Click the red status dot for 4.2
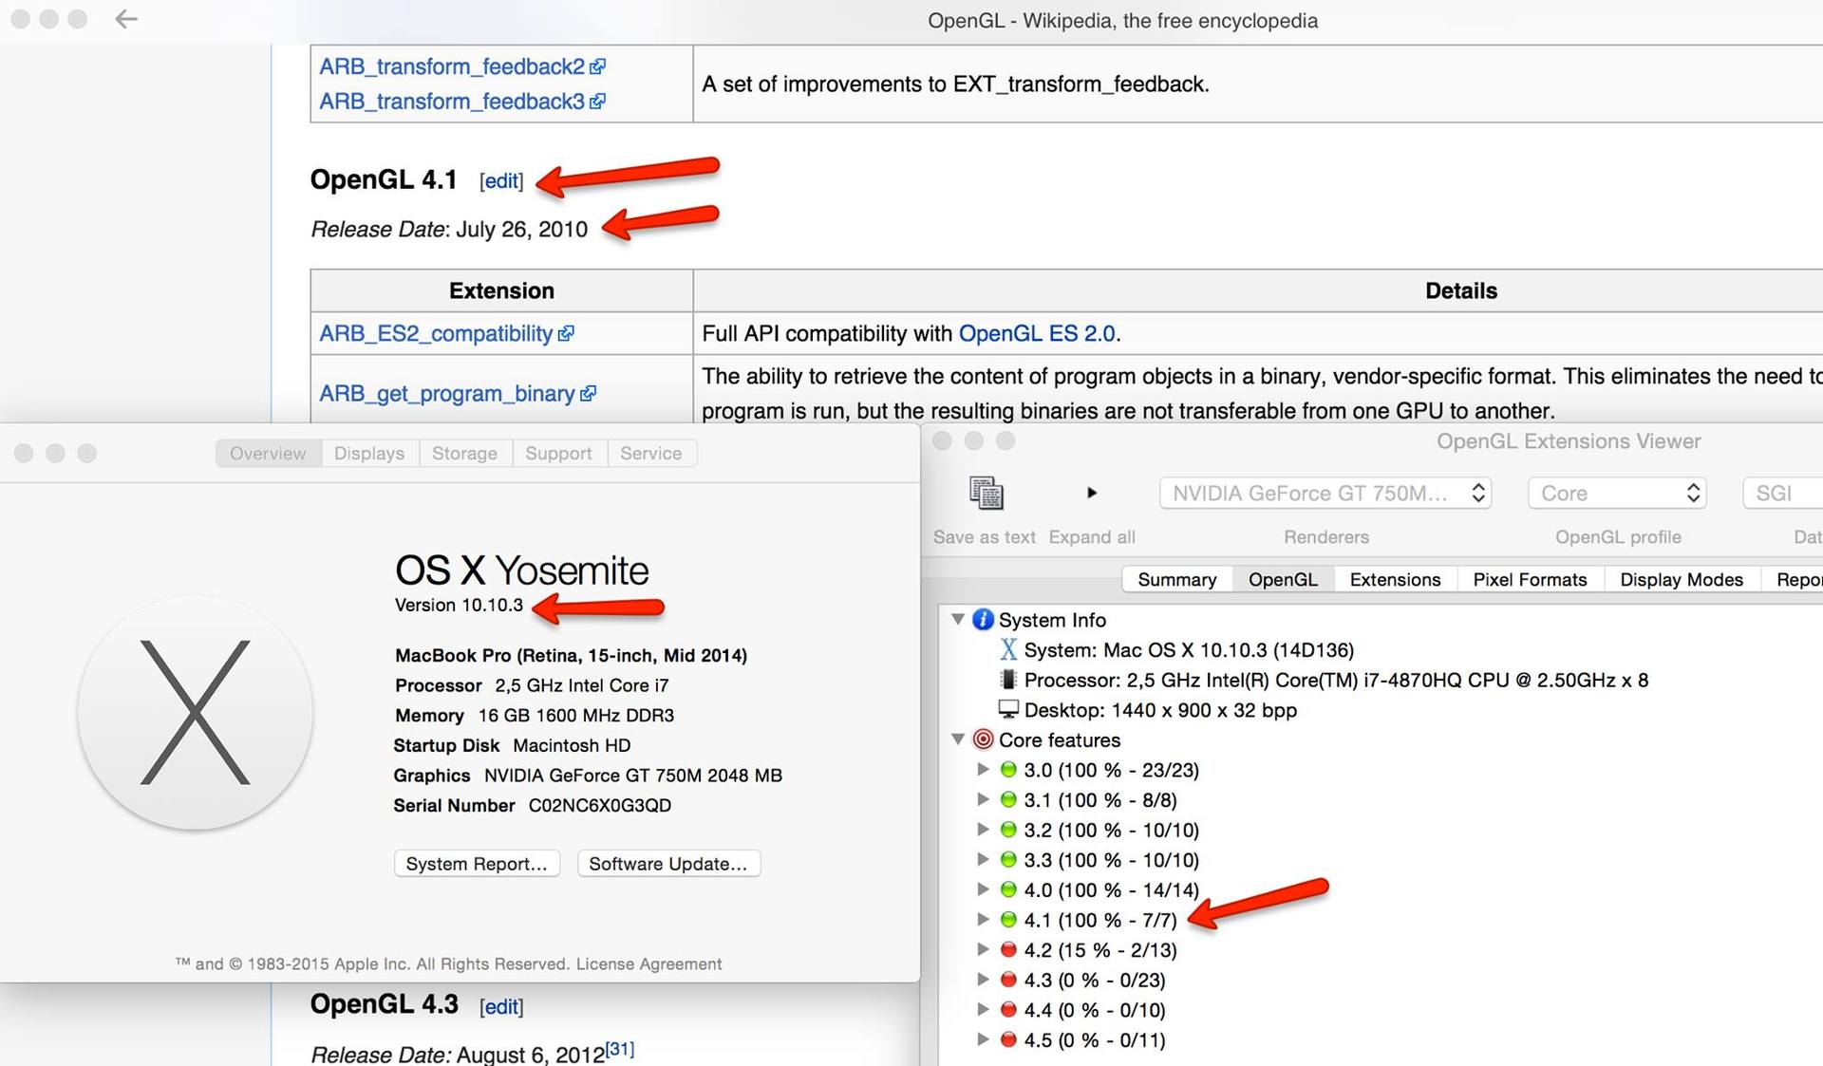1823x1066 pixels. click(x=1008, y=950)
